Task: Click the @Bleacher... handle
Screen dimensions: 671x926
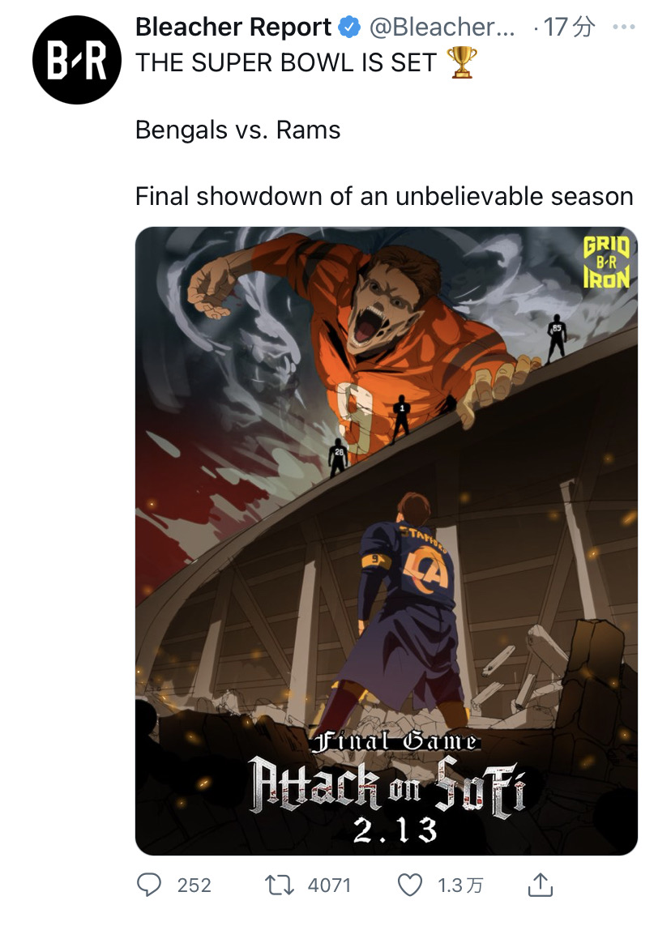Action: (x=442, y=28)
